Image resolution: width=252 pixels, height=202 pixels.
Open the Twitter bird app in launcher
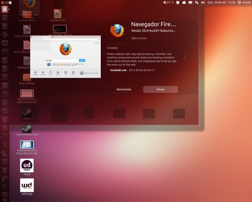(5, 43)
